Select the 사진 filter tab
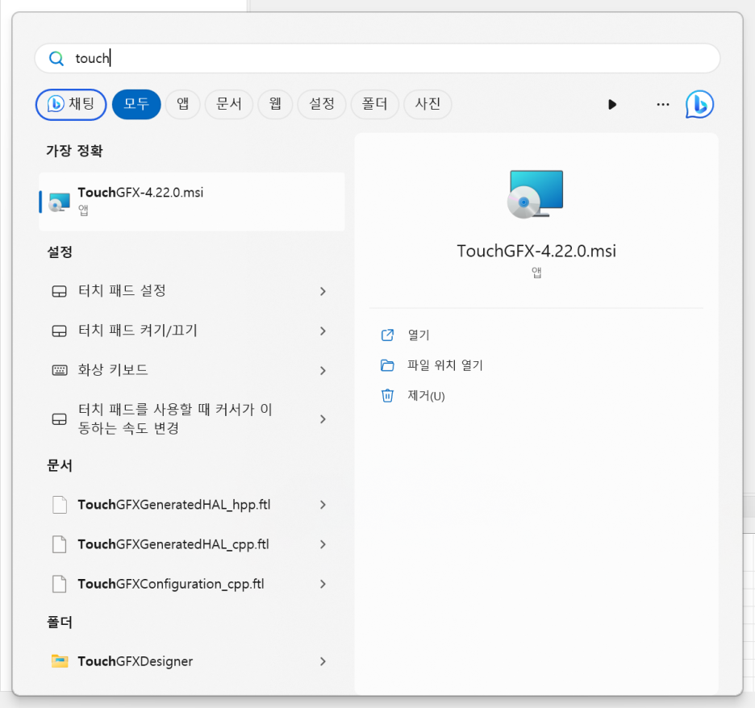This screenshot has width=755, height=708. 428,104
